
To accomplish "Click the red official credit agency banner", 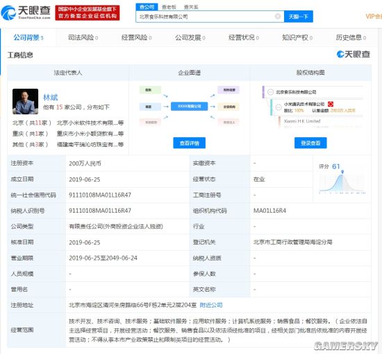I will [88, 12].
